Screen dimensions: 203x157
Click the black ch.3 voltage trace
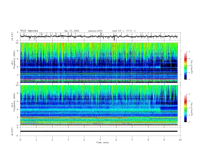click(x=99, y=131)
